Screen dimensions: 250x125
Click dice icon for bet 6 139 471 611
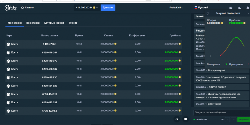pyautogui.click(x=8, y=44)
